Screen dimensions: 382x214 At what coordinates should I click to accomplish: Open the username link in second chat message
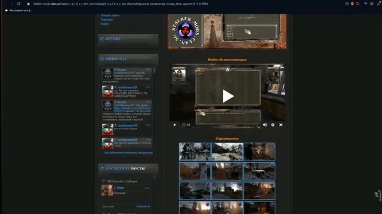click(127, 87)
